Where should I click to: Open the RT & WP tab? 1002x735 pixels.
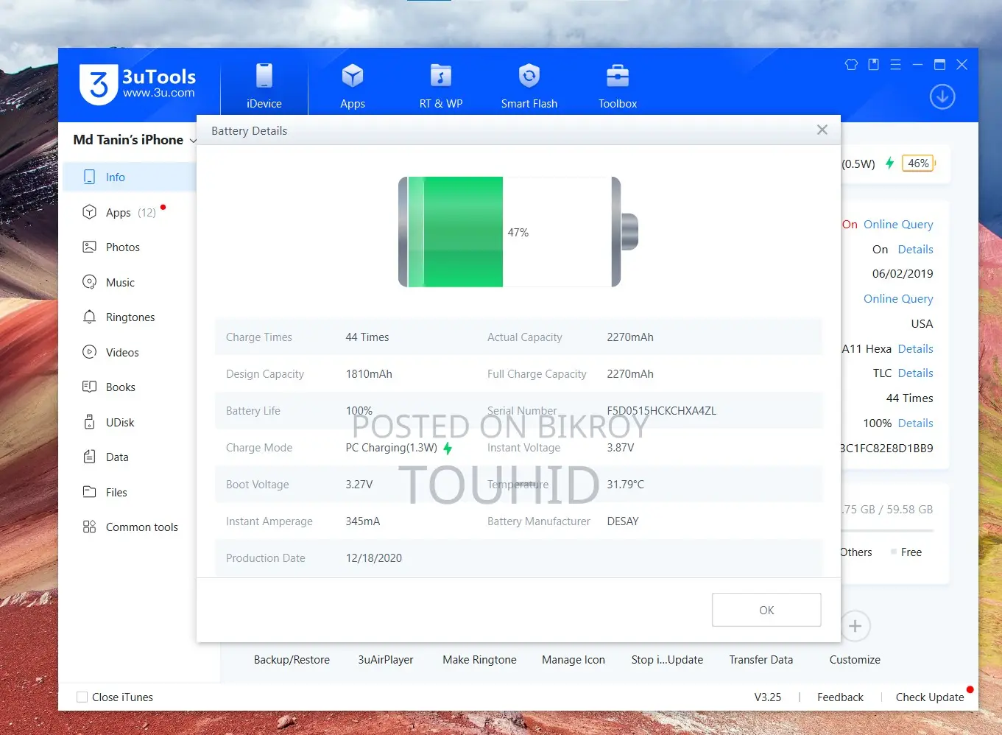click(441, 86)
